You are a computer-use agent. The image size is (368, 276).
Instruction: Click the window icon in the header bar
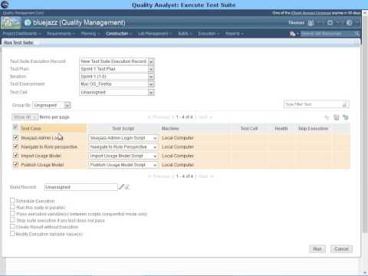click(x=330, y=23)
